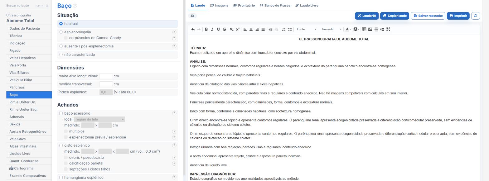489x181 pixels.
Task: Open the Veia Porta section
Action: 29,65
